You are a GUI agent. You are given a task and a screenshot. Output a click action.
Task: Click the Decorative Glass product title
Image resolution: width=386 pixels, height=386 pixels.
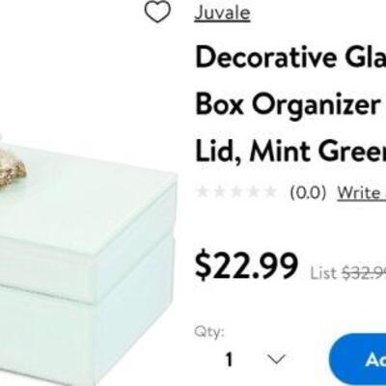pyautogui.click(x=290, y=58)
